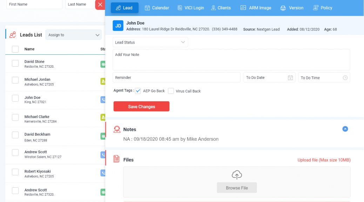Image resolution: width=364 pixels, height=202 pixels.
Task: Open the VICI Login tab
Action: click(190, 8)
